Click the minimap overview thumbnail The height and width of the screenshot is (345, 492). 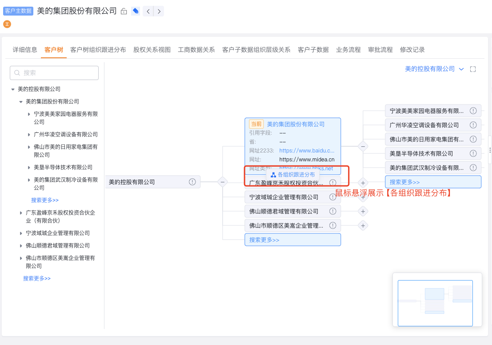435,303
